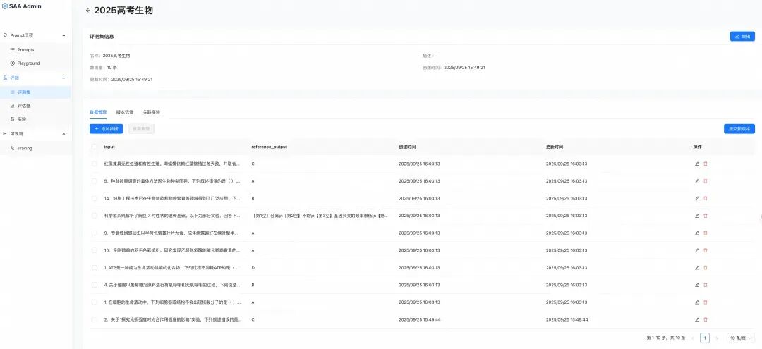Image resolution: width=762 pixels, height=349 pixels.
Task: Switch to the 数据管理 tab
Action: click(98, 111)
